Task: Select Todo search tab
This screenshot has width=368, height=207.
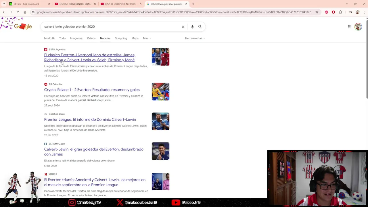Action: (x=62, y=38)
